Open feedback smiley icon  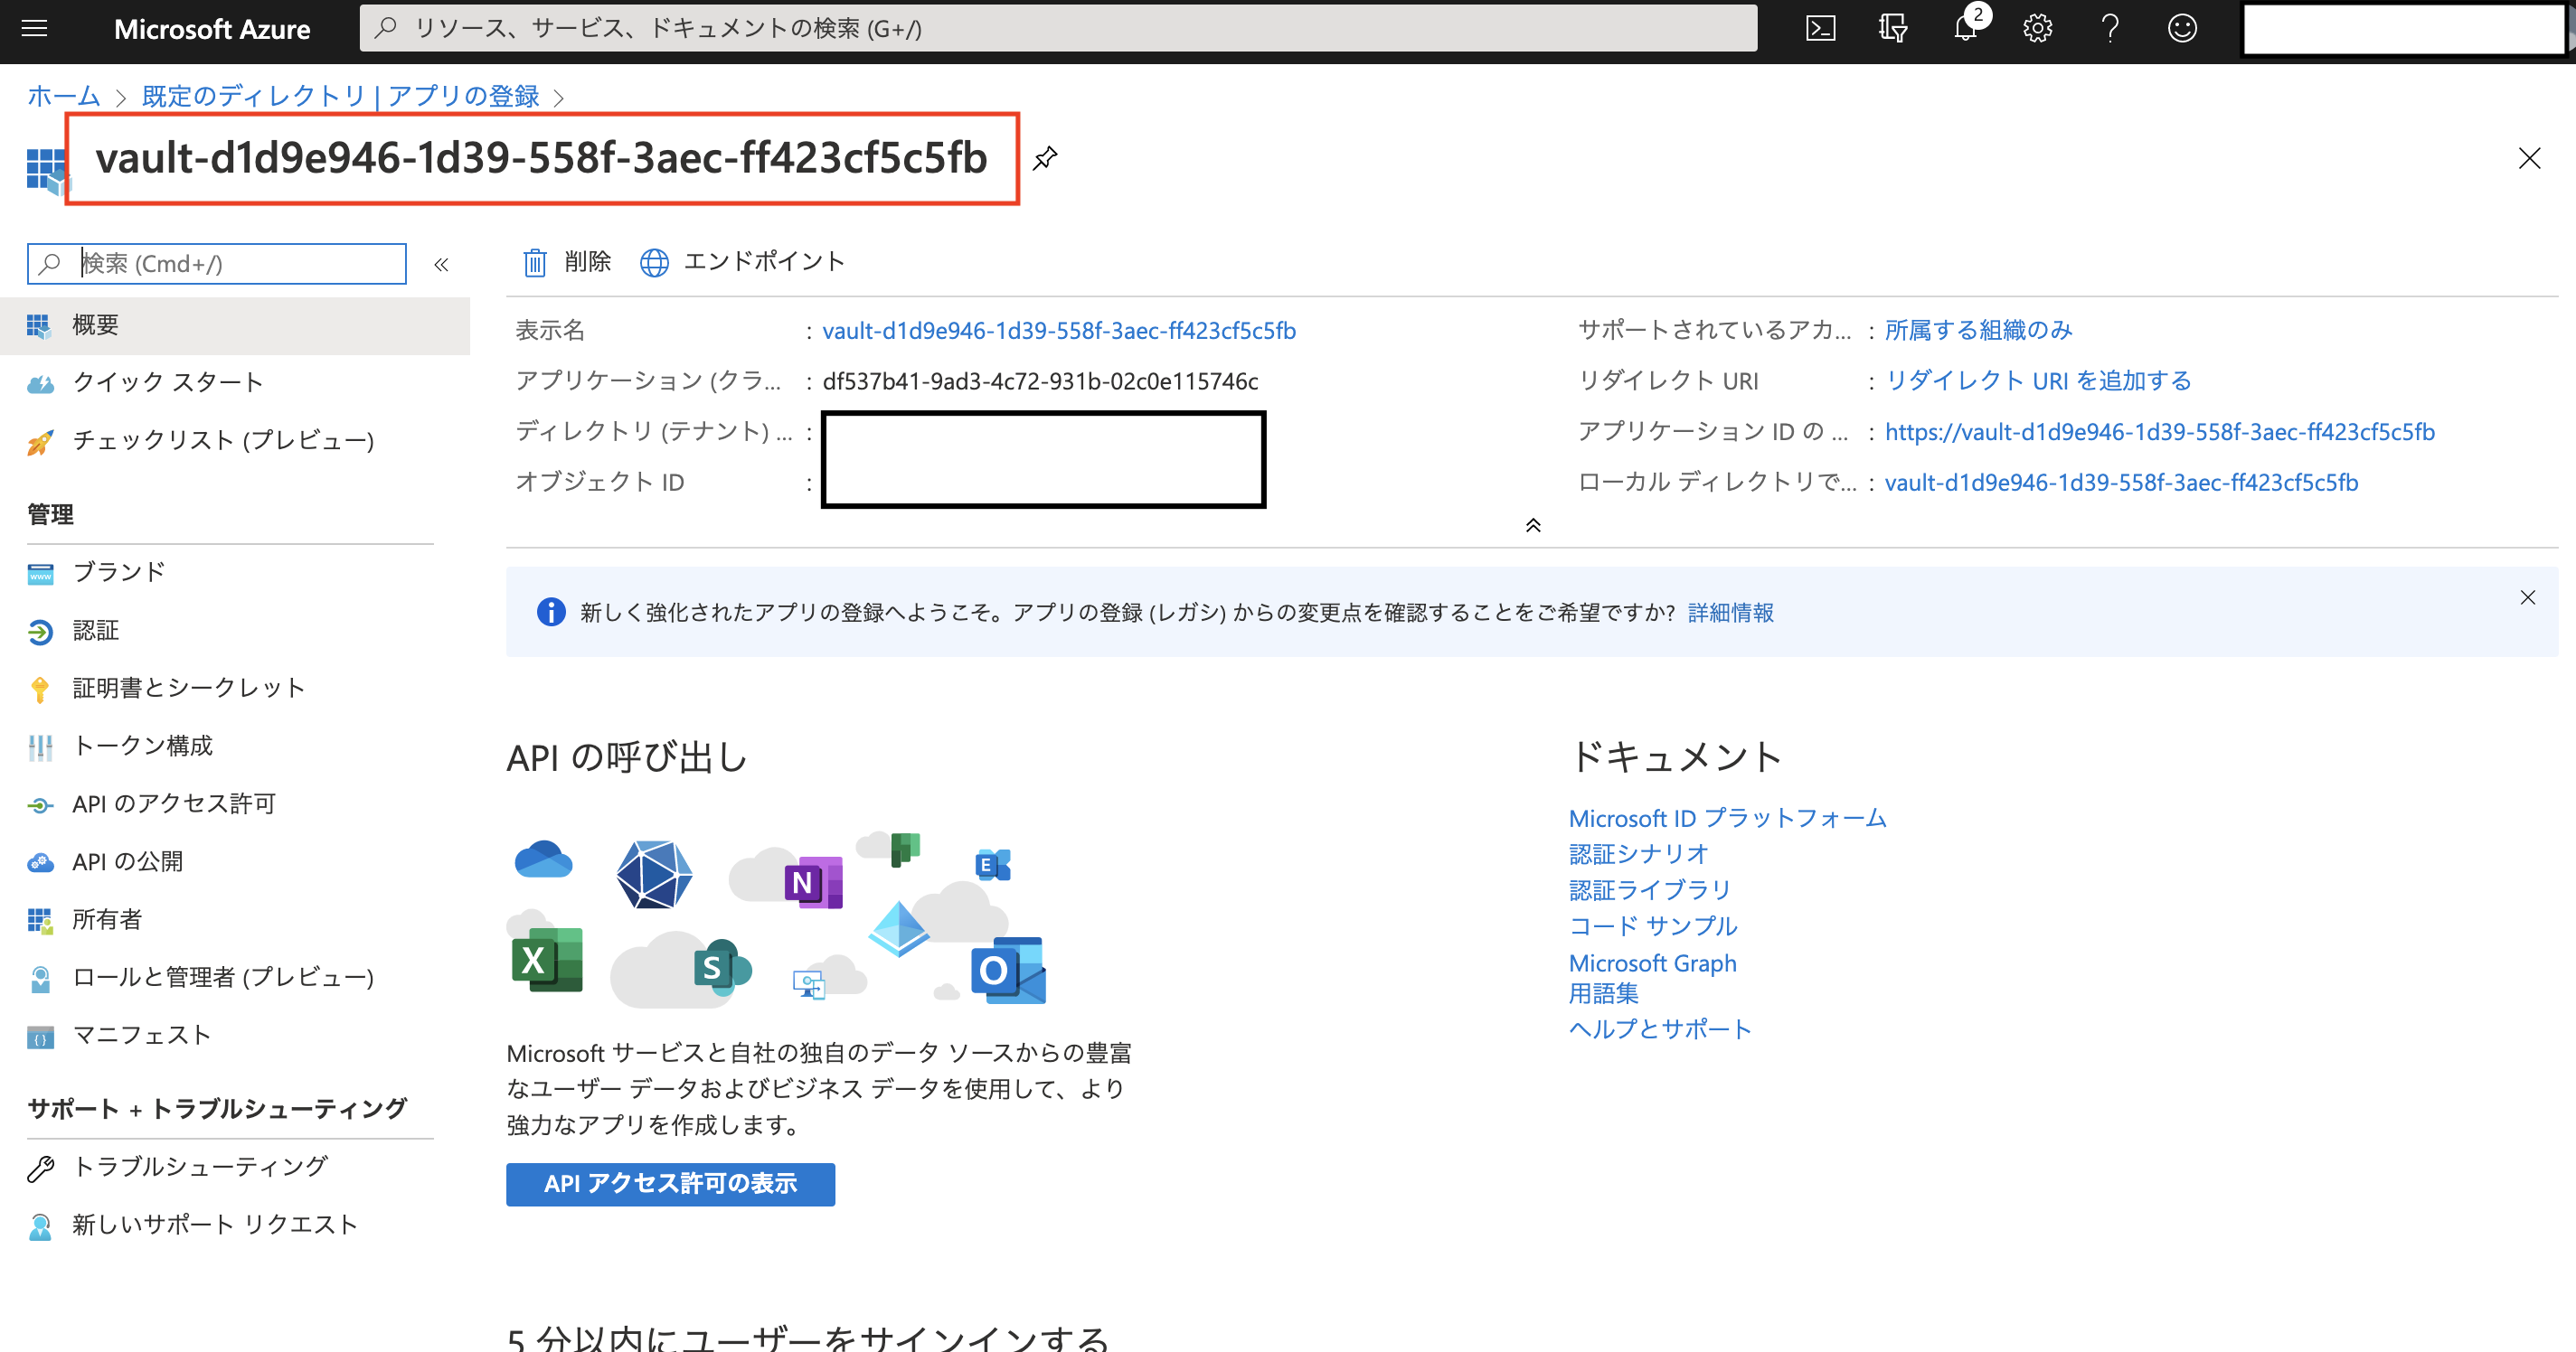(2182, 28)
